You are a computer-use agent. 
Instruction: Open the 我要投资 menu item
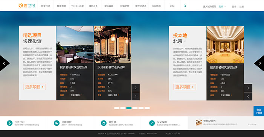(46, 6)
